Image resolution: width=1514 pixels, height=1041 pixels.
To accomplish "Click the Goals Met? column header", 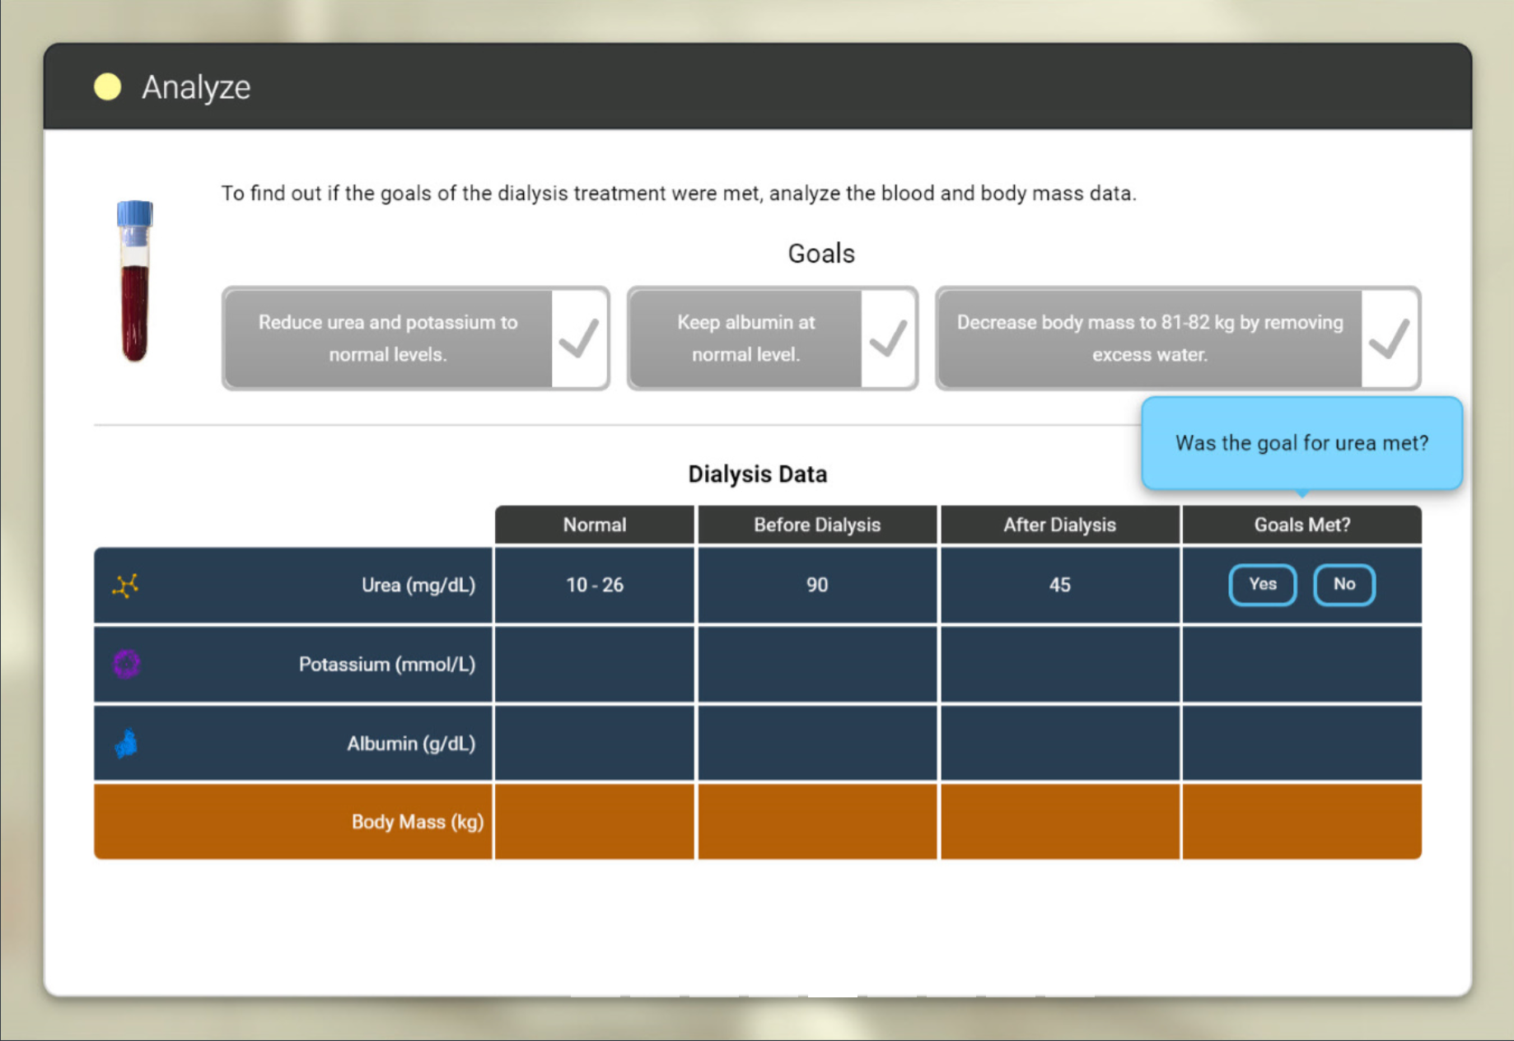I will pos(1301,525).
